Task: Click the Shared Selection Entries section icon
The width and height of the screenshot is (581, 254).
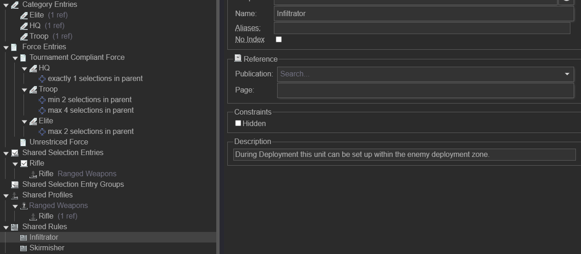Action: [14, 153]
